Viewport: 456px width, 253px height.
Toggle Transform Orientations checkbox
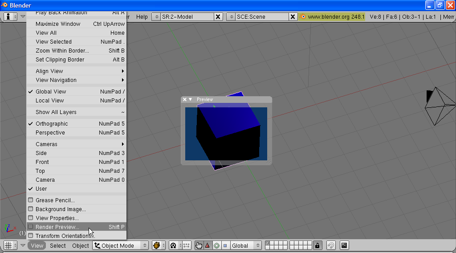click(x=31, y=236)
